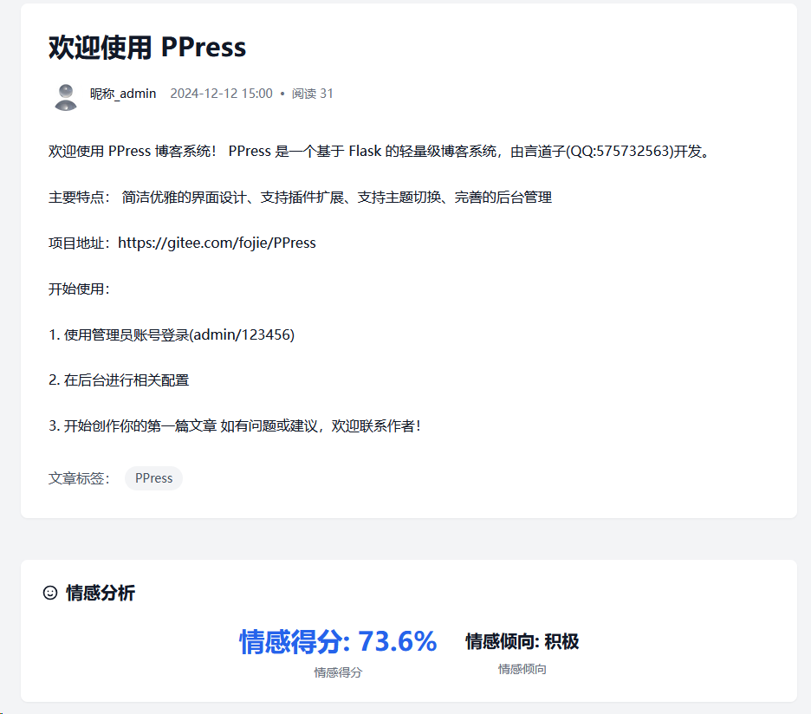The image size is (811, 714).
Task: Click the small gray 情感得分 caption
Action: click(x=338, y=672)
